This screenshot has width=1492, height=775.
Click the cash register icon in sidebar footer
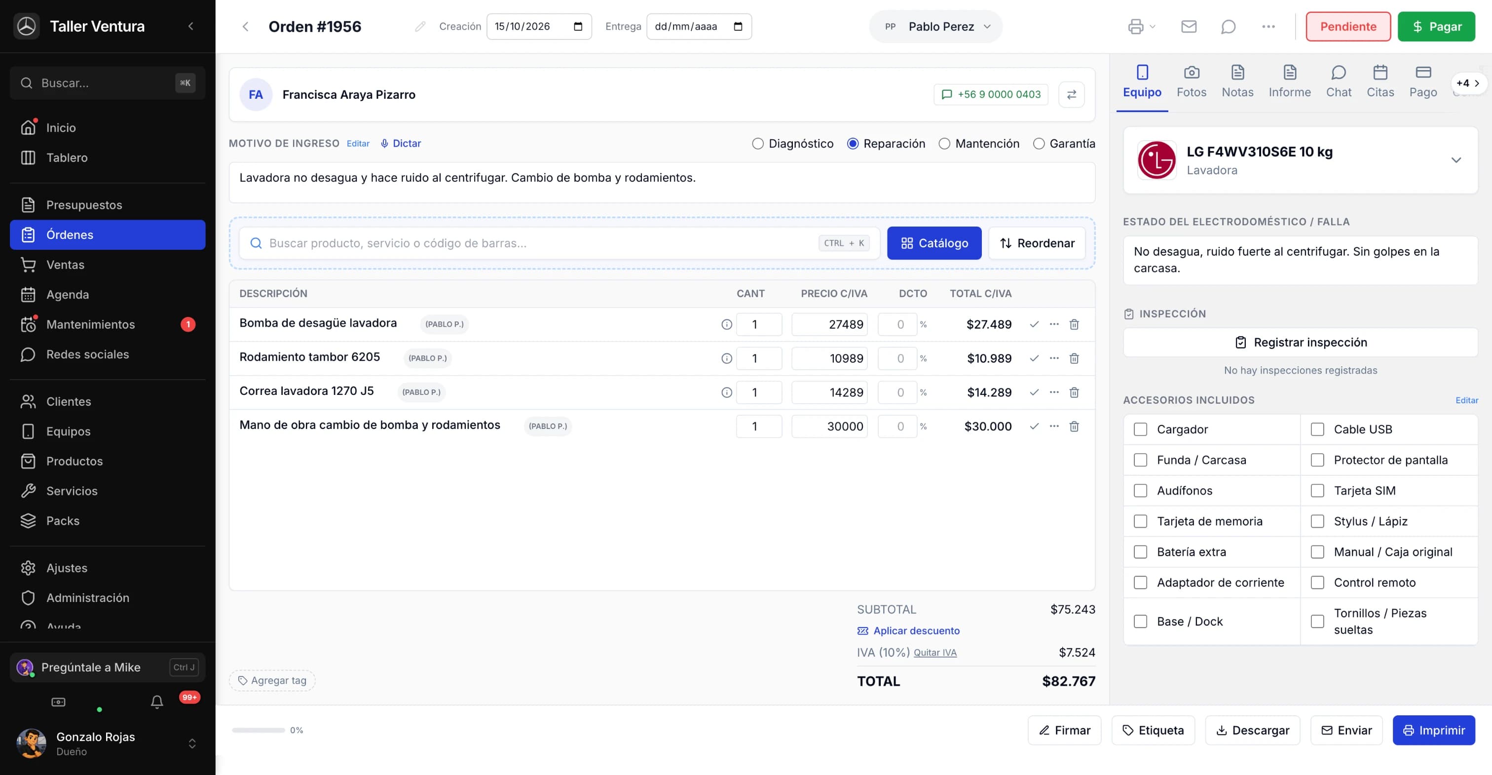pos(59,702)
